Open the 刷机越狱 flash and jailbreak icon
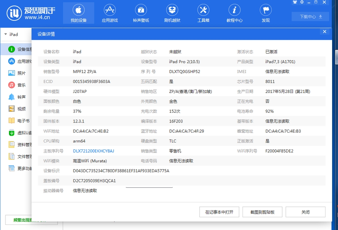Screen dimensions: 338x230 172,10
